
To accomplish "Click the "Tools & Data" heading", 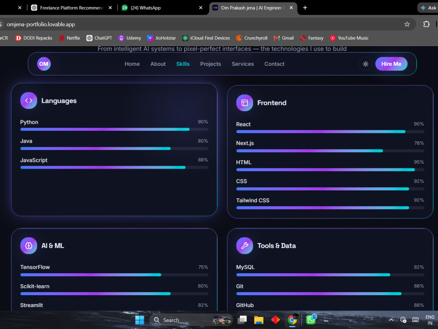I will tap(276, 246).
